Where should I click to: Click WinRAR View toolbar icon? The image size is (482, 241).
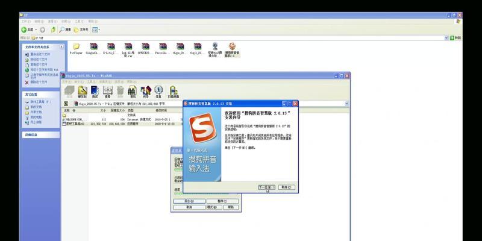coord(108,92)
